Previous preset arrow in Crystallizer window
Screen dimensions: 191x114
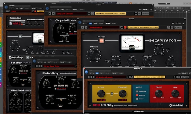coord(50,13)
